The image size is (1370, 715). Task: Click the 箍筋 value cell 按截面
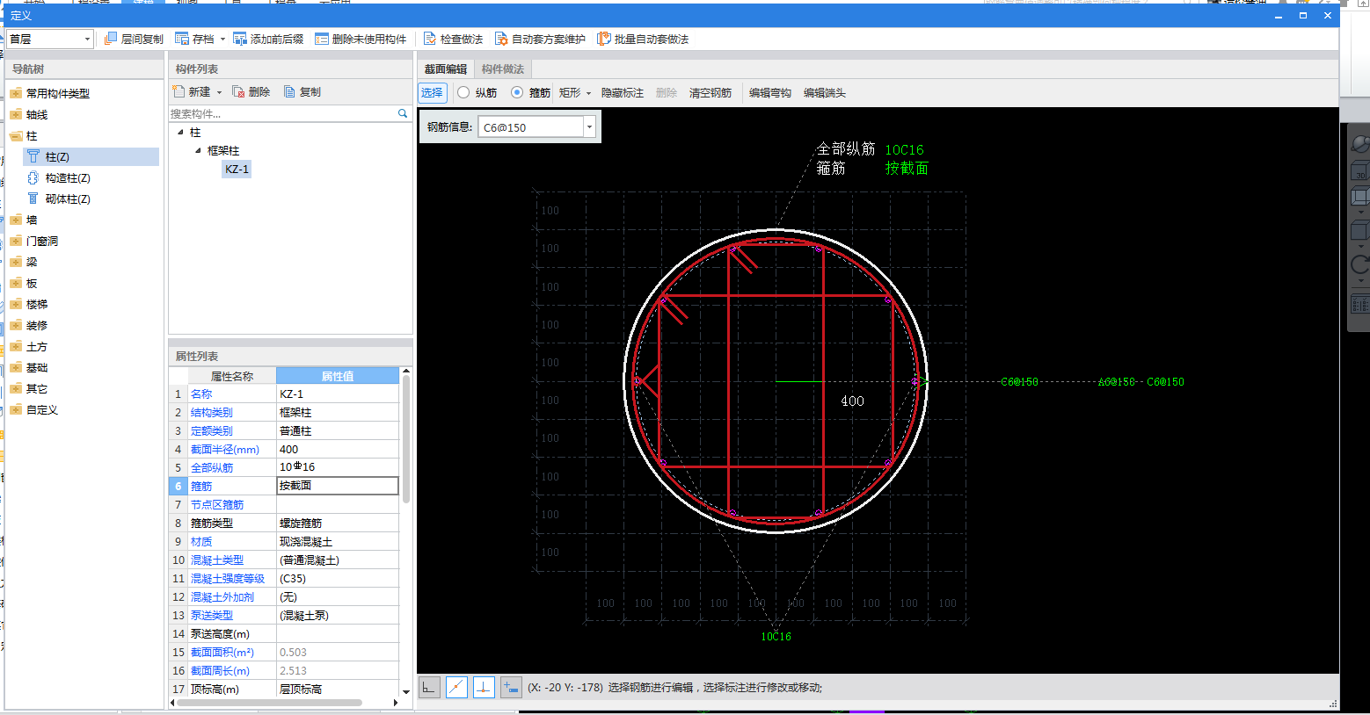tap(338, 486)
